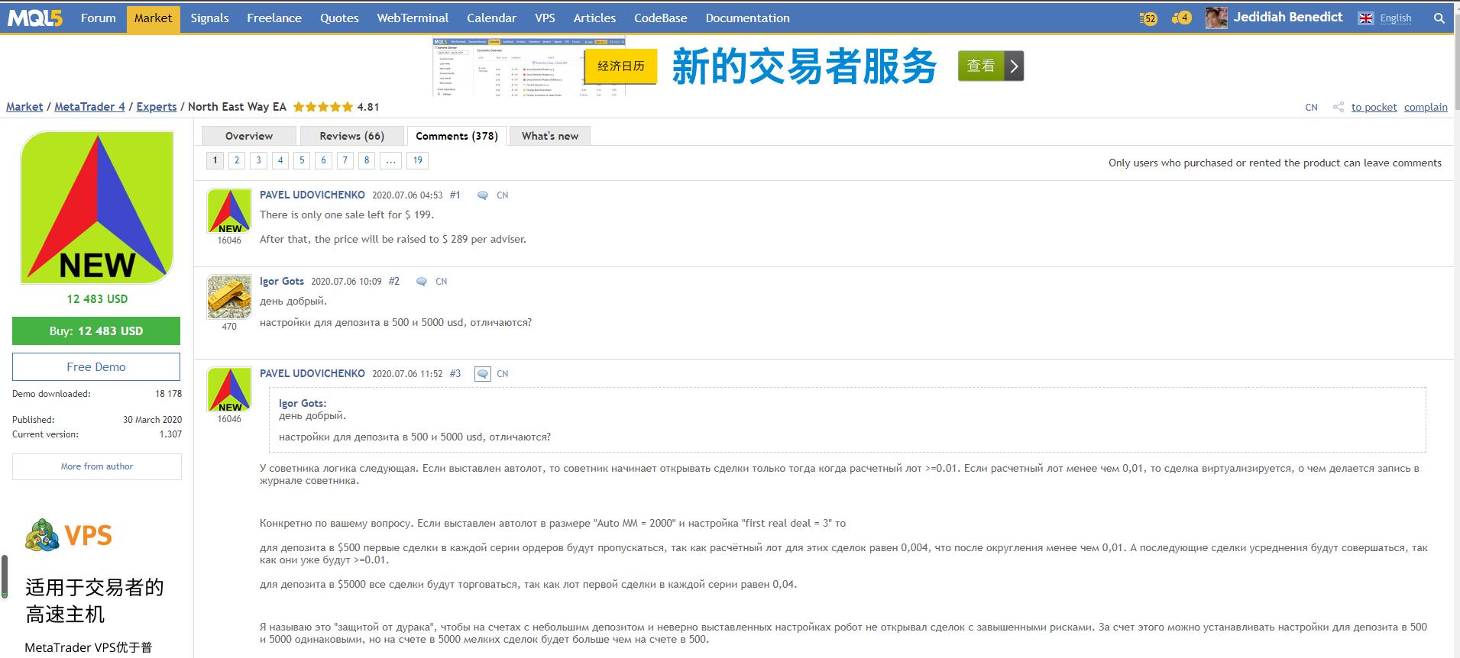Click the economic calendar banner thumbnail
Viewport: 1460px width, 658px height.
click(529, 66)
